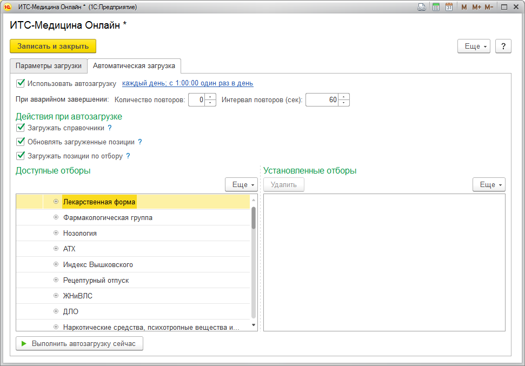Open Еще menu for Доступные отборы
This screenshot has width=525, height=366.
241,184
